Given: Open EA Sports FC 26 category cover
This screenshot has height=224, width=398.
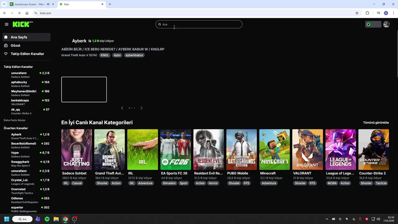Looking at the screenshot, I should coord(176,150).
